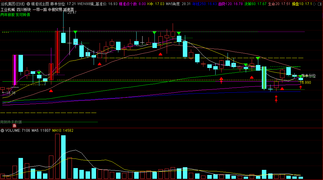Viewport: 323px width, 180px height.
Task: Click the 用到未来数据 warning text
Action: (11, 122)
